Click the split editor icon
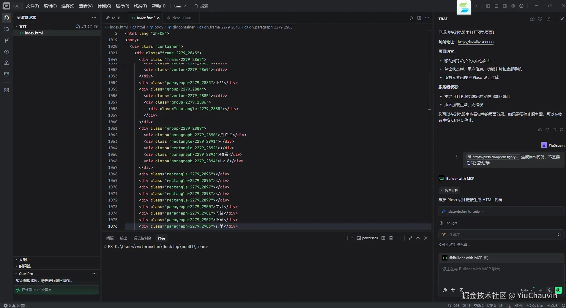Screen dimensions: 566x308 (x=419, y=18)
